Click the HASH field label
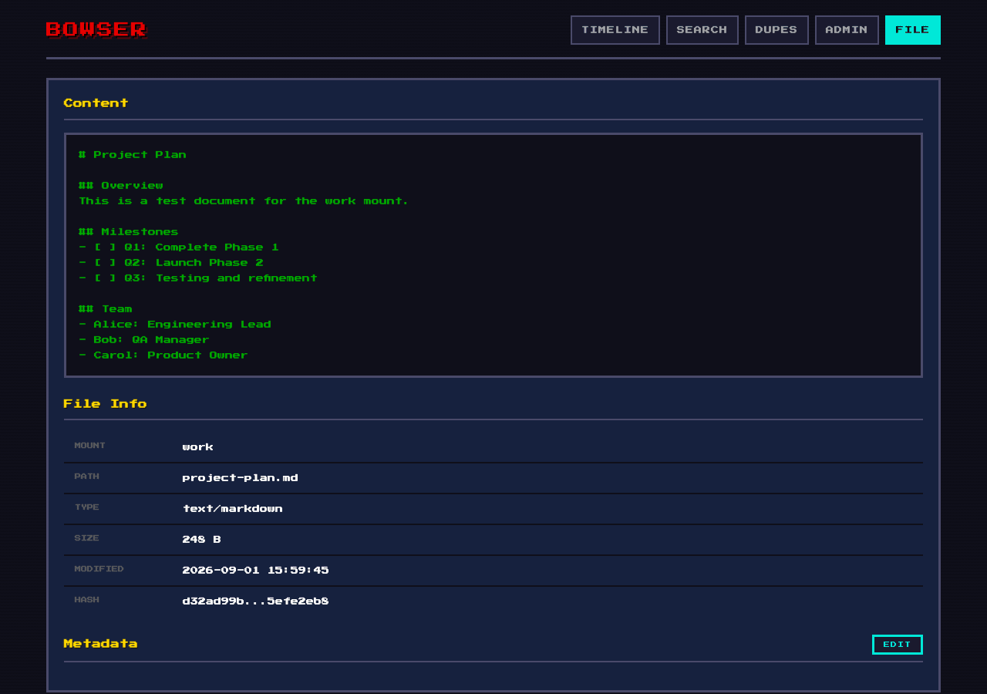This screenshot has width=987, height=694. 87,600
